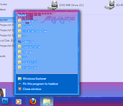Click the monitor icon beside Desktop
The height and width of the screenshot is (106, 123).
click(20, 42)
